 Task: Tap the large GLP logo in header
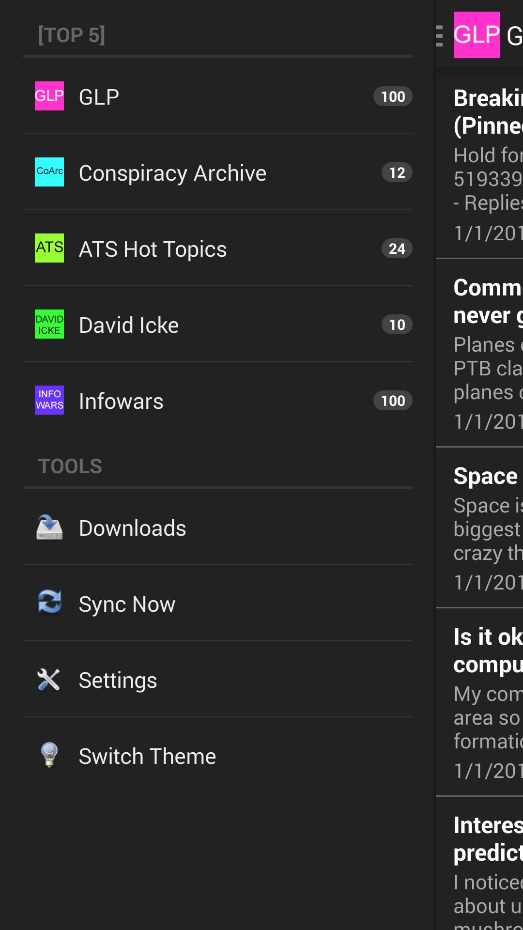click(x=477, y=35)
